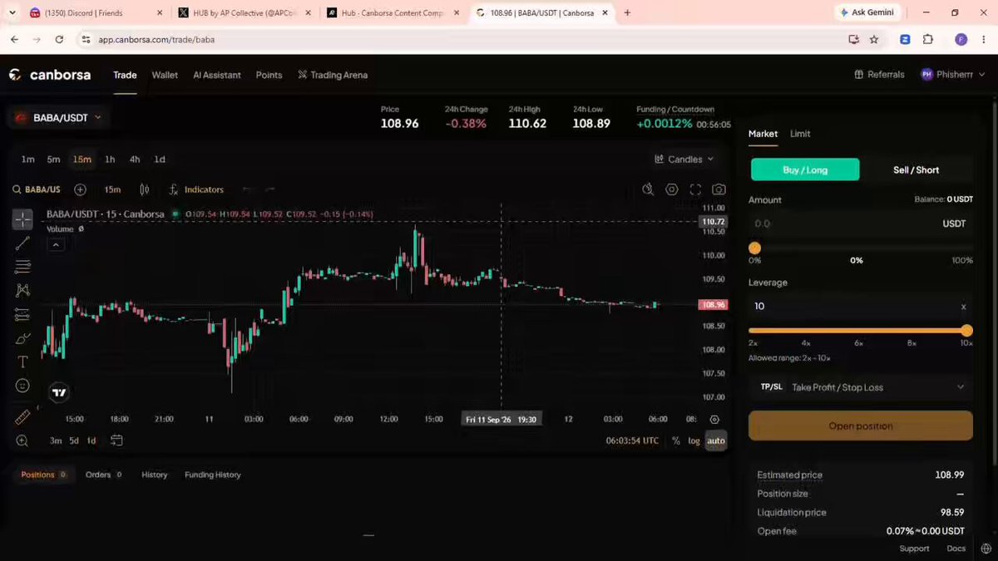This screenshot has height=561, width=998.
Task: Toggle percent scale on the chart
Action: pyautogui.click(x=676, y=440)
